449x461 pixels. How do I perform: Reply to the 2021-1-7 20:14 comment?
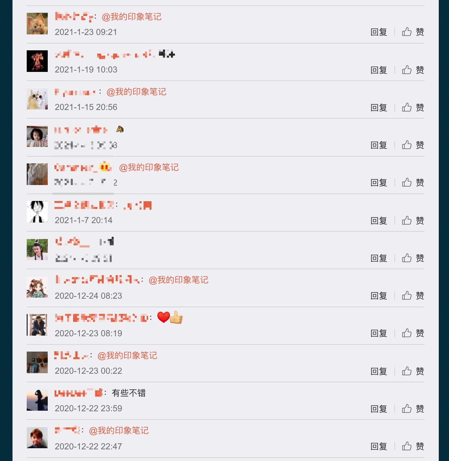(x=379, y=221)
